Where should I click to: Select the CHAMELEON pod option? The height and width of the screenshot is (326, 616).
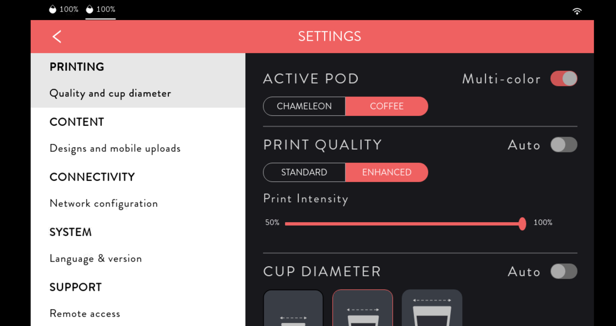[304, 106]
